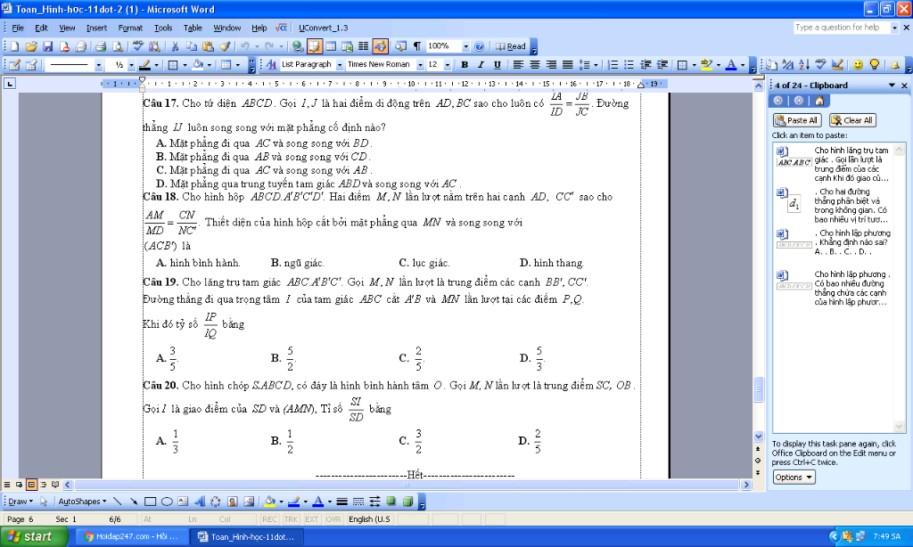Apply bulleted list formatting
Image resolution: width=913 pixels, height=547 pixels.
[629, 65]
